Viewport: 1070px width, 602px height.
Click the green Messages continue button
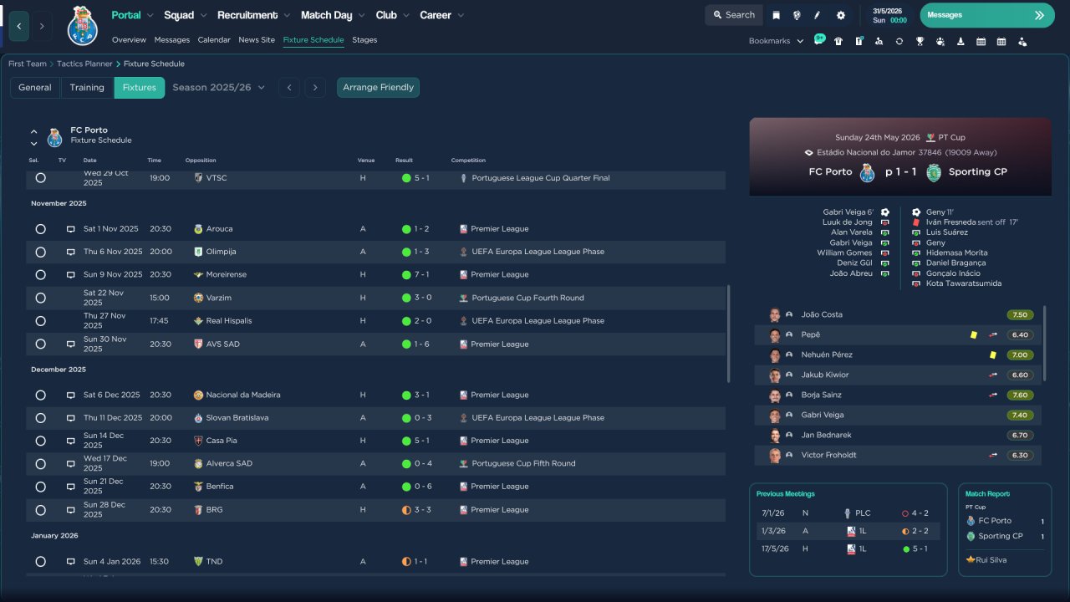click(987, 15)
